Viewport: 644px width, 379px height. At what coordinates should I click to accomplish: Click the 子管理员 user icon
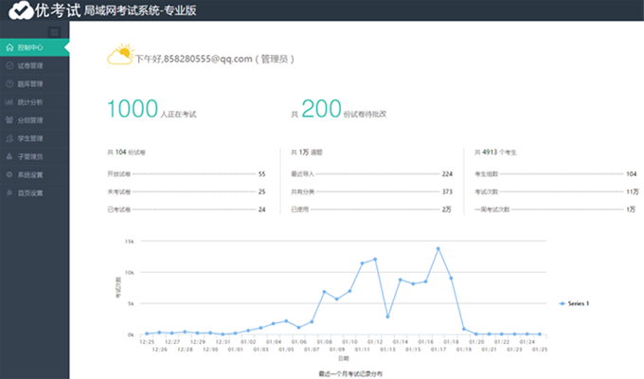point(9,156)
